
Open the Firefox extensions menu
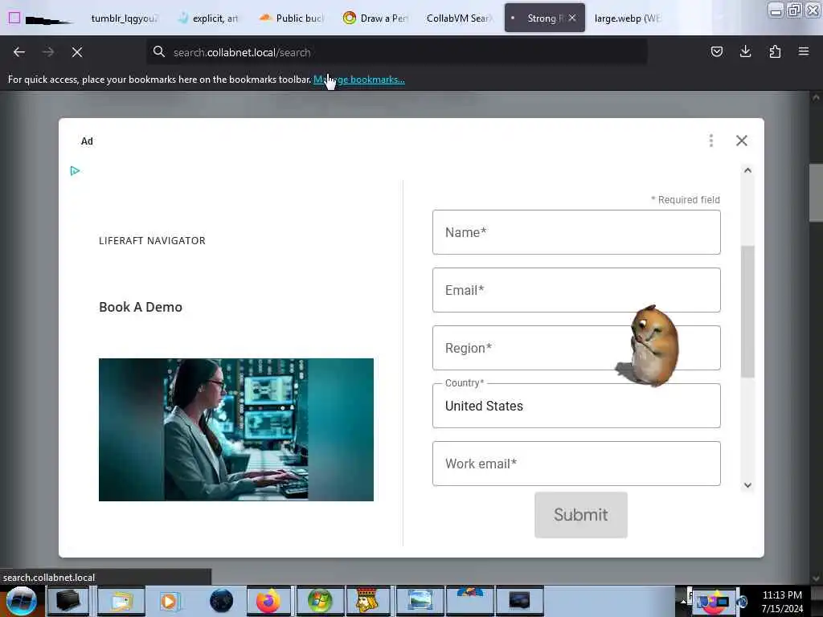[x=775, y=51]
